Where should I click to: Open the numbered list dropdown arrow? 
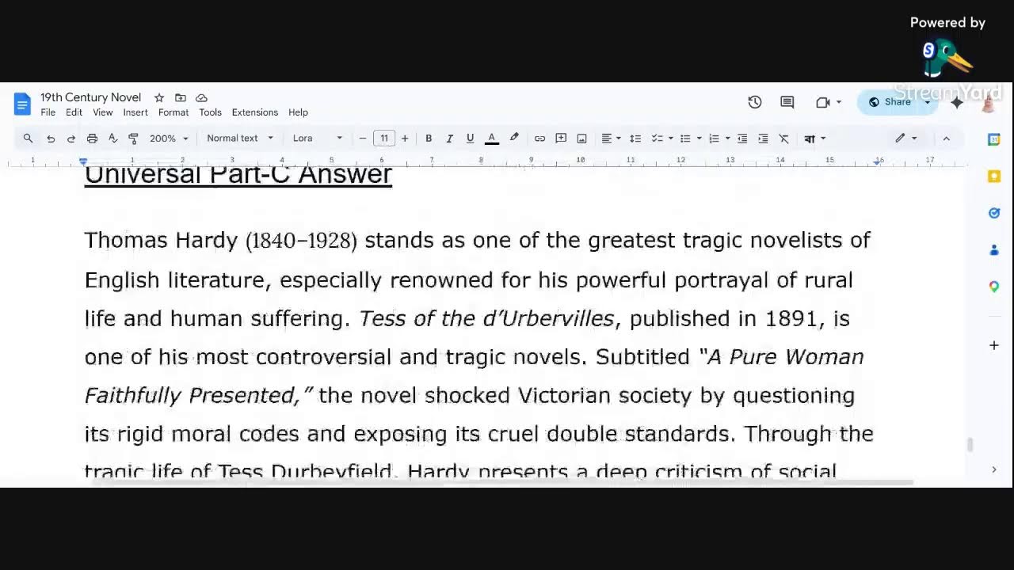727,139
